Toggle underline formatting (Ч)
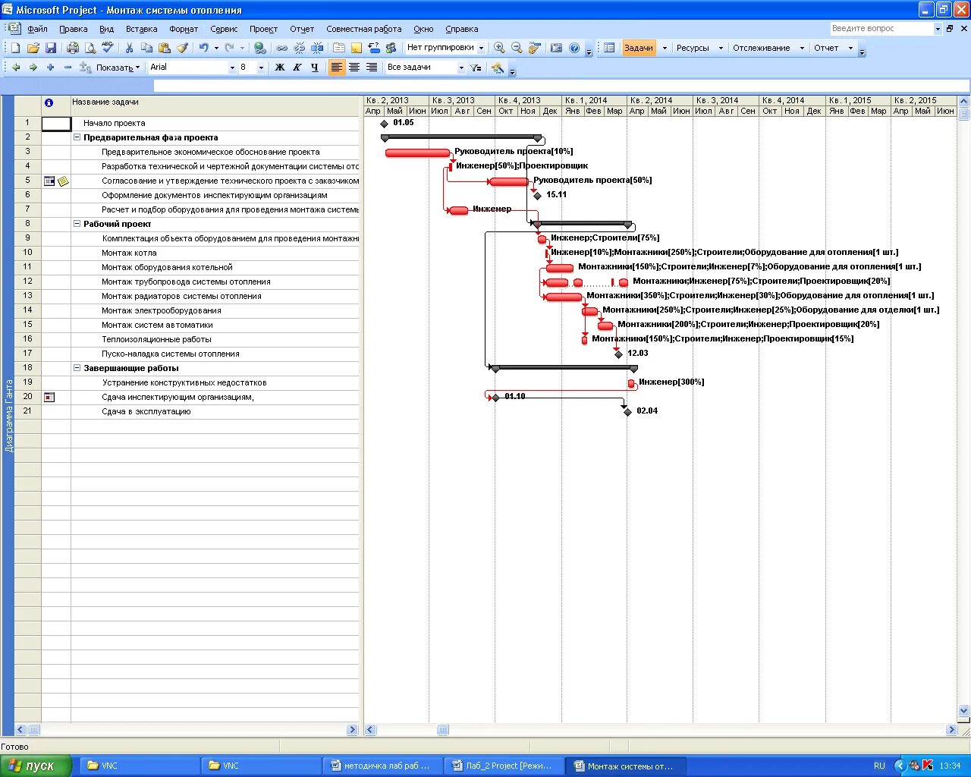The image size is (971, 777). coord(315,68)
